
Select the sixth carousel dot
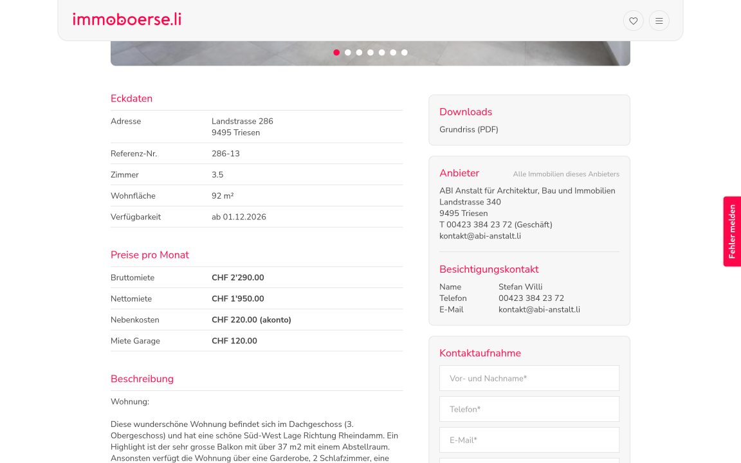393,53
